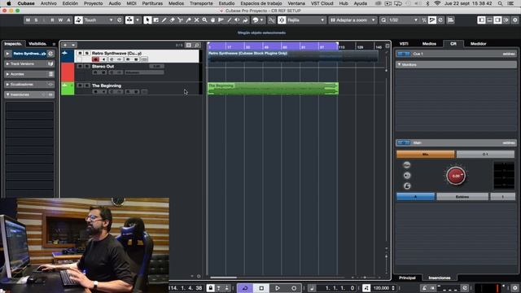Switch to the Medios tab
Screen dimensions: 521x293
point(429,43)
